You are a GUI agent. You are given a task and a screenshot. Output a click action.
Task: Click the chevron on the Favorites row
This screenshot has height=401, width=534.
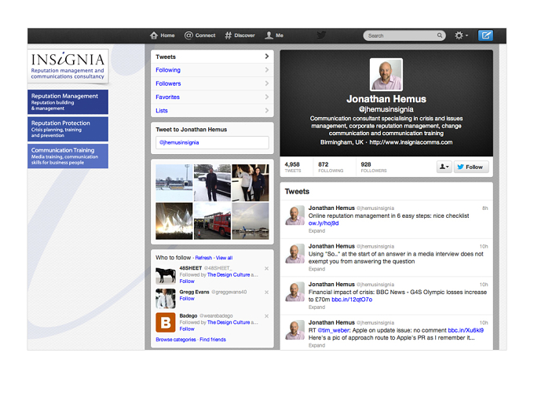(x=267, y=97)
